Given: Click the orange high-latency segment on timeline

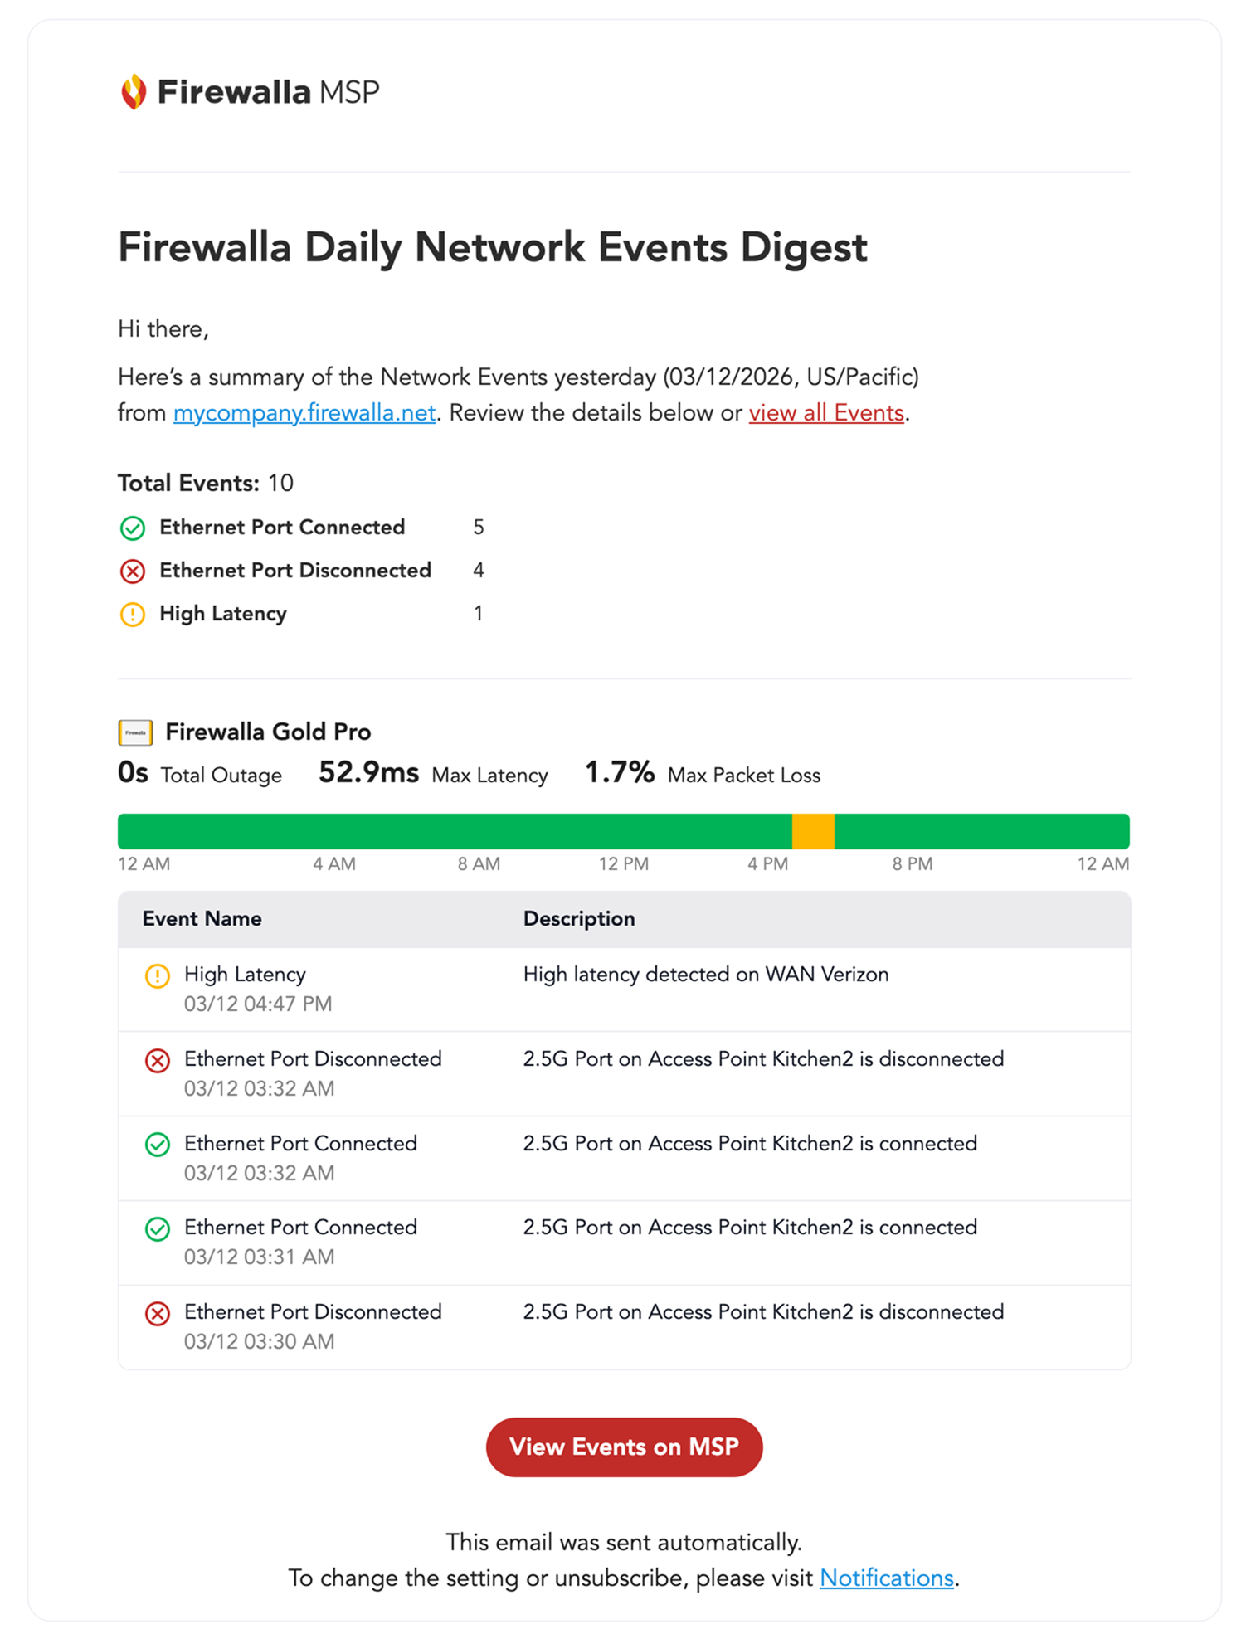Looking at the screenshot, I should click(x=813, y=831).
